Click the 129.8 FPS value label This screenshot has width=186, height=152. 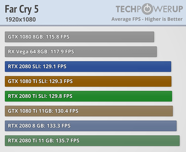click(61, 96)
